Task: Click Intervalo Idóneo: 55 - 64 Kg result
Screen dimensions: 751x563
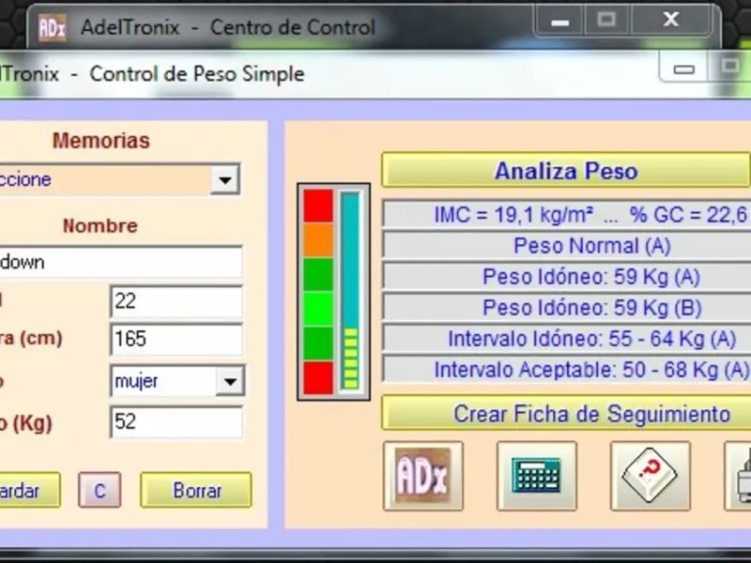Action: 566,339
